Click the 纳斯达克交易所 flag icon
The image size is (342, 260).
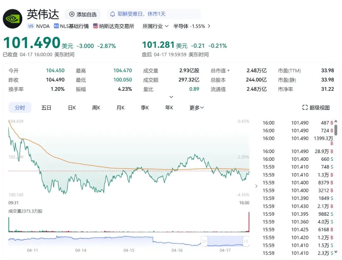[95, 26]
